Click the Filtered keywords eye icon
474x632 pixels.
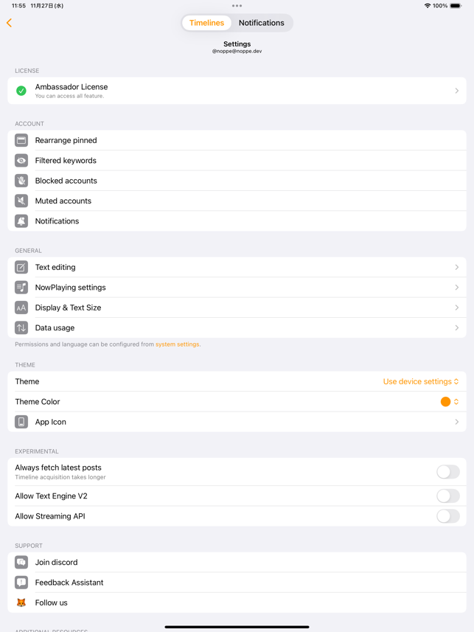point(21,161)
